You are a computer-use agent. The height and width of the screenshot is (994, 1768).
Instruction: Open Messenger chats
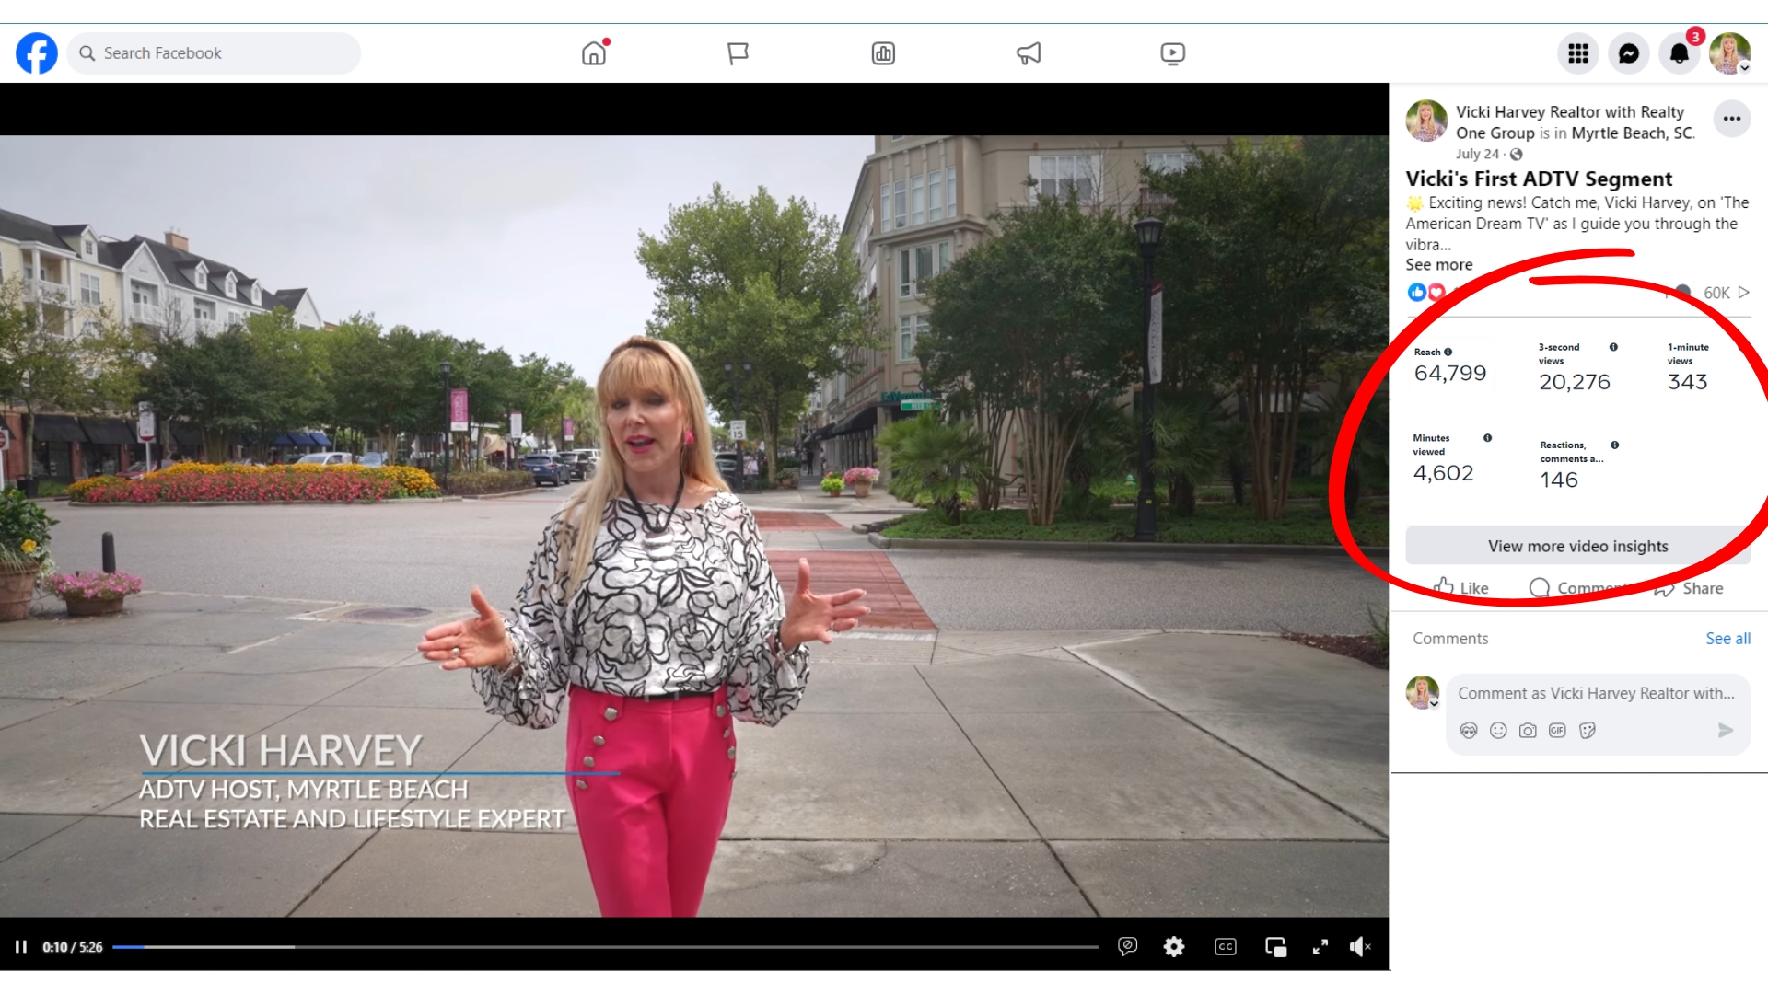[1629, 53]
